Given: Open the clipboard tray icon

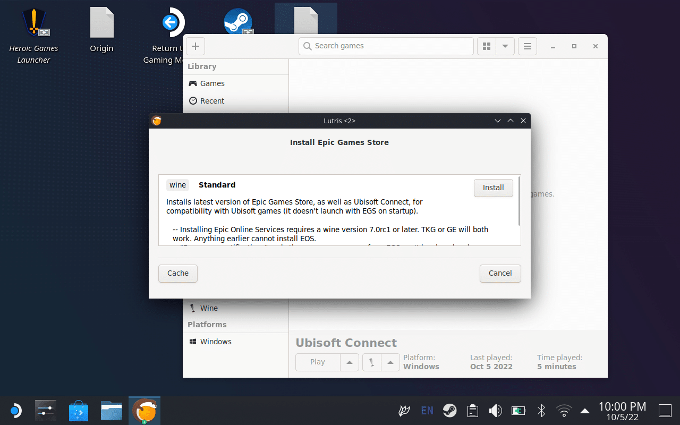Looking at the screenshot, I should pyautogui.click(x=472, y=411).
